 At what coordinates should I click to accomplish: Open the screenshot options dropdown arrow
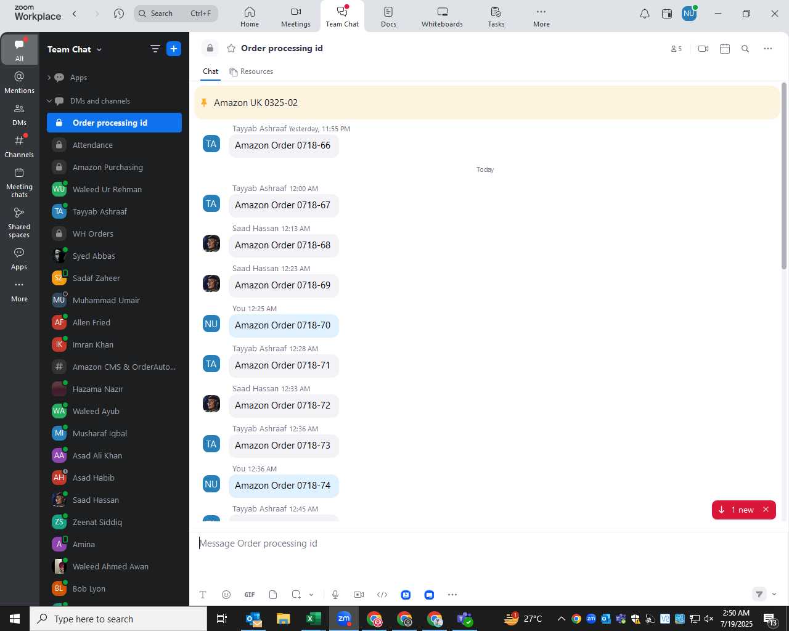[311, 595]
